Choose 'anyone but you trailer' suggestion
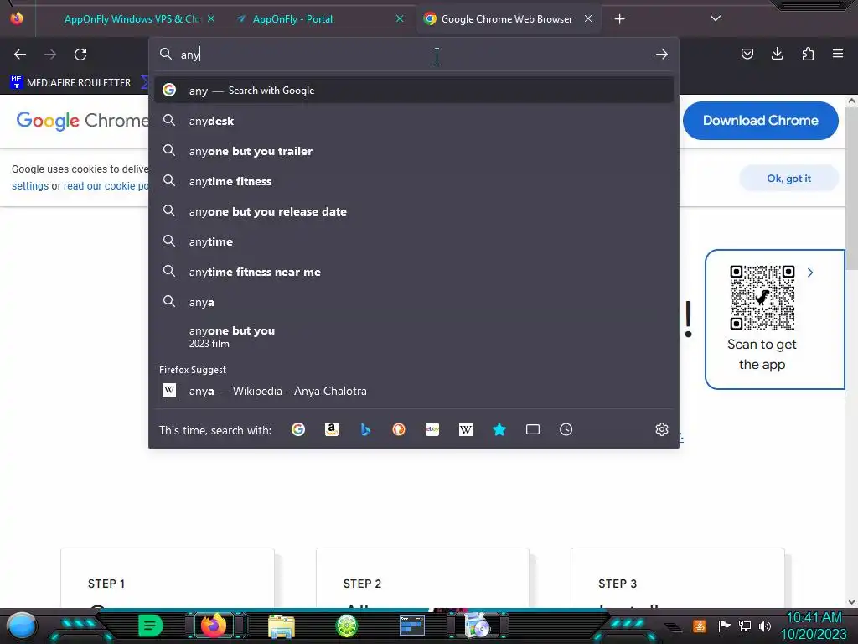This screenshot has width=858, height=644. [x=414, y=151]
